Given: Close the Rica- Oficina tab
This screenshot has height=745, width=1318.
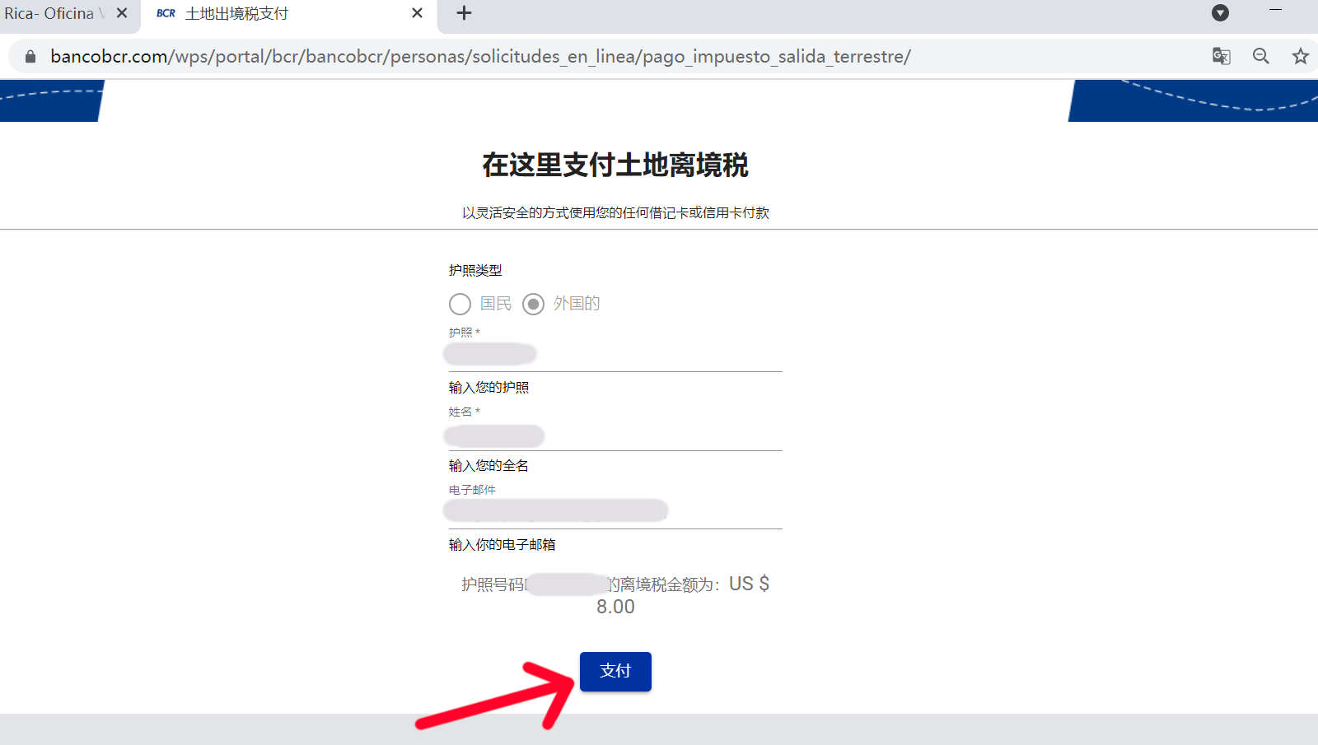Looking at the screenshot, I should [x=122, y=13].
